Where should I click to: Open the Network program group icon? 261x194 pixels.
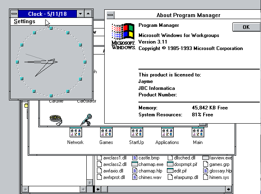[75, 133]
